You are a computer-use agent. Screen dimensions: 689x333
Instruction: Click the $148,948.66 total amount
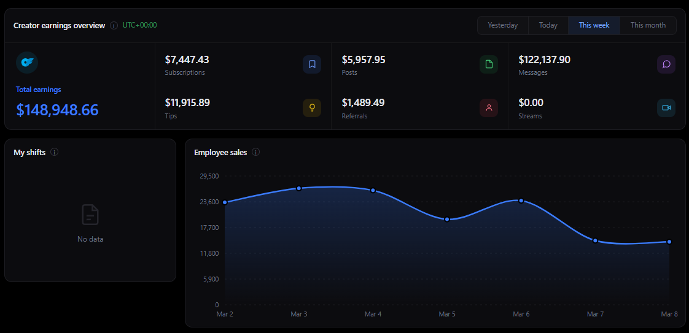coord(57,110)
